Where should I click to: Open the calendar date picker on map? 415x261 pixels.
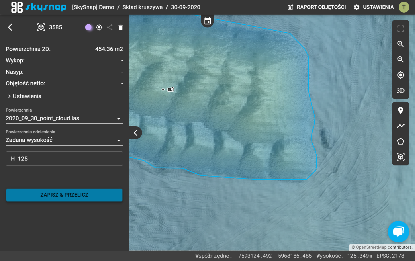[x=207, y=21]
